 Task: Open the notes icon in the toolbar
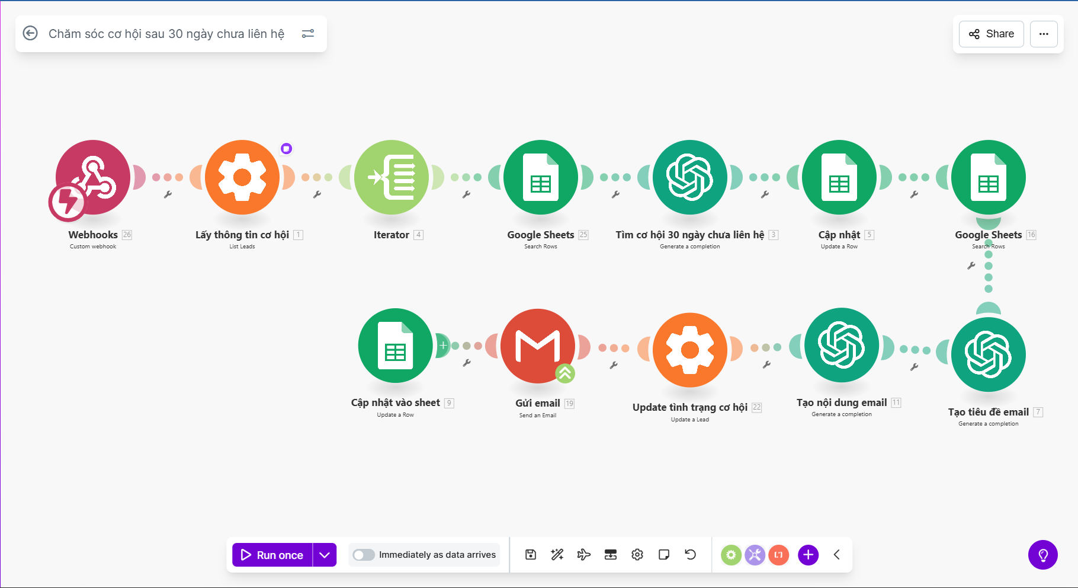[664, 555]
